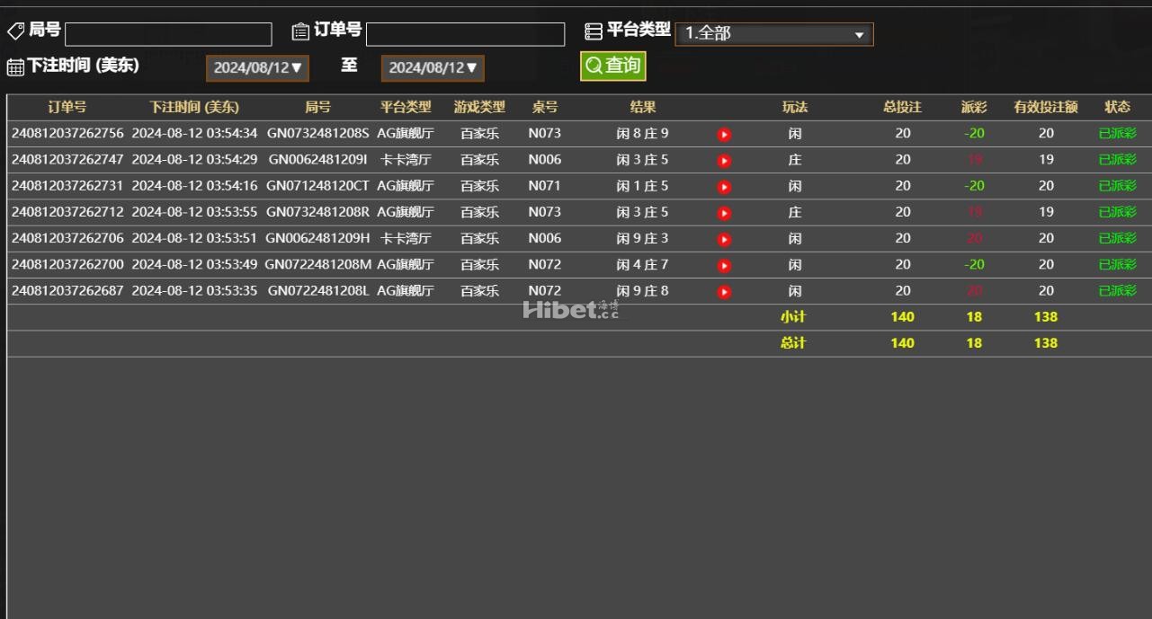Viewport: 1152px width, 619px height.
Task: Click bet time 2024-08-12 03:54:29
Action: 194,159
